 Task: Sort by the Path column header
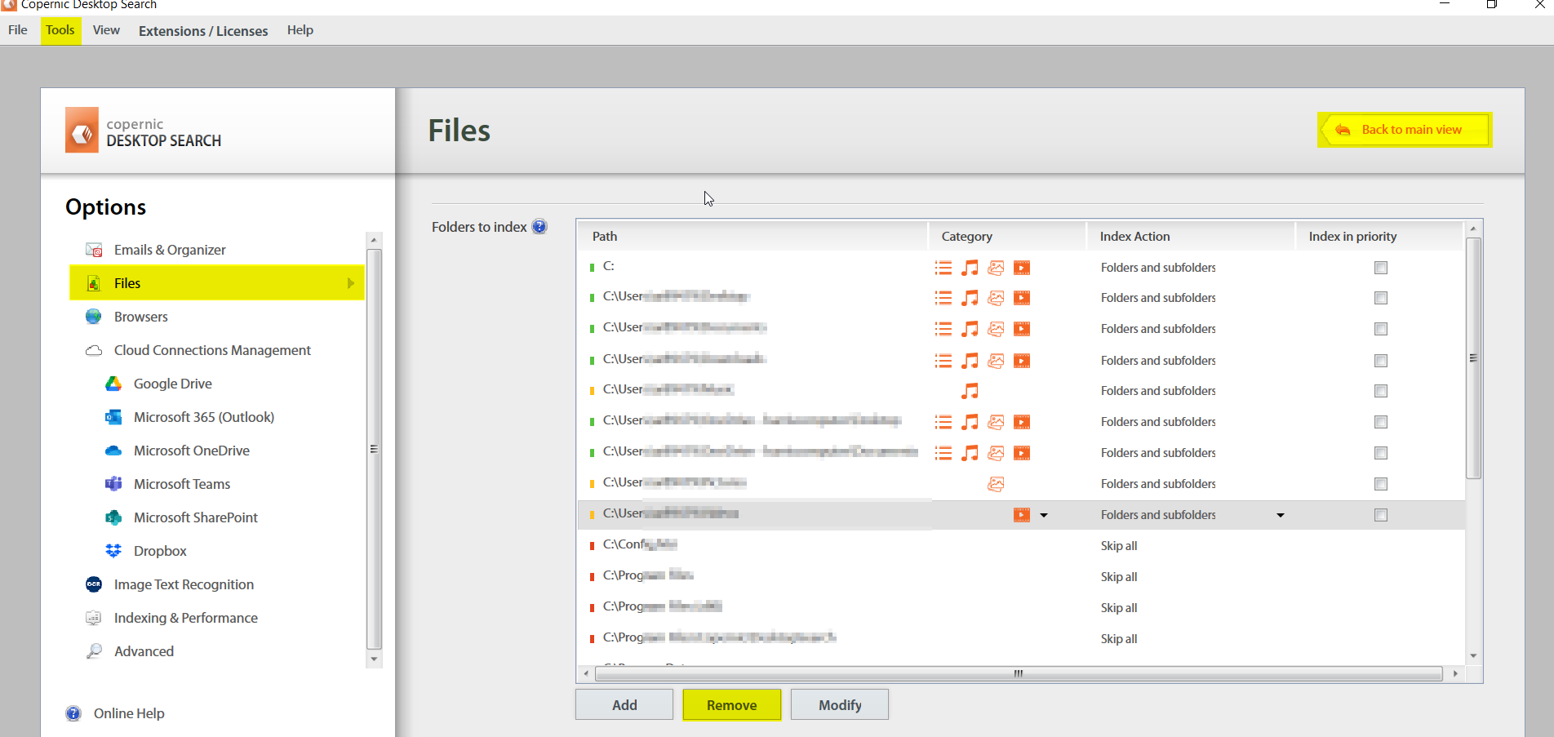(753, 236)
